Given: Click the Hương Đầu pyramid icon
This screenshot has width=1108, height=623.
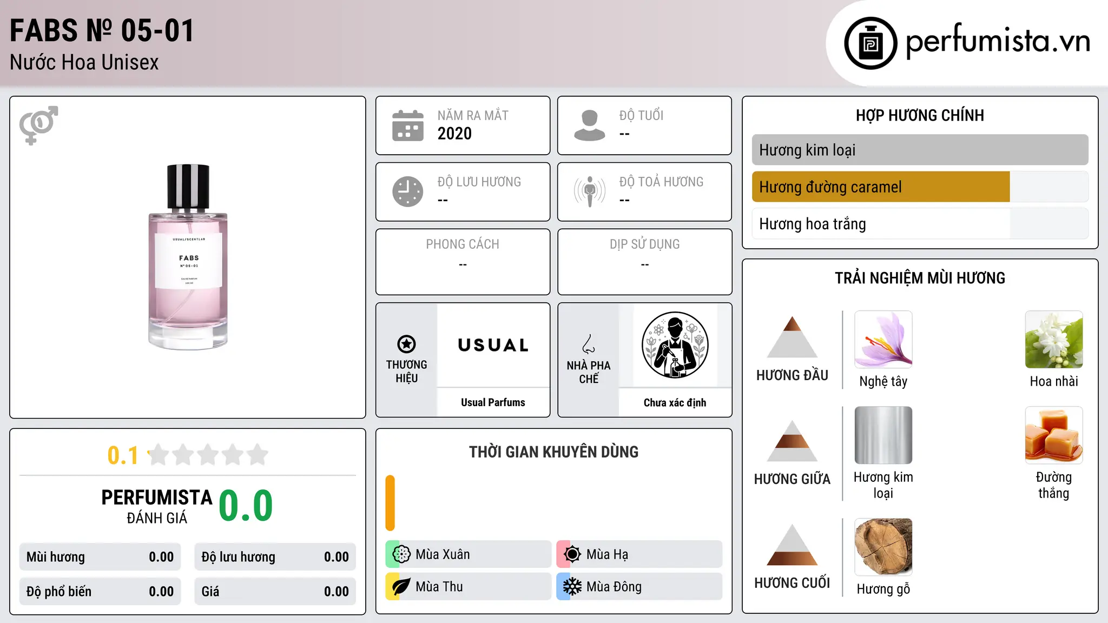Looking at the screenshot, I should [x=792, y=337].
